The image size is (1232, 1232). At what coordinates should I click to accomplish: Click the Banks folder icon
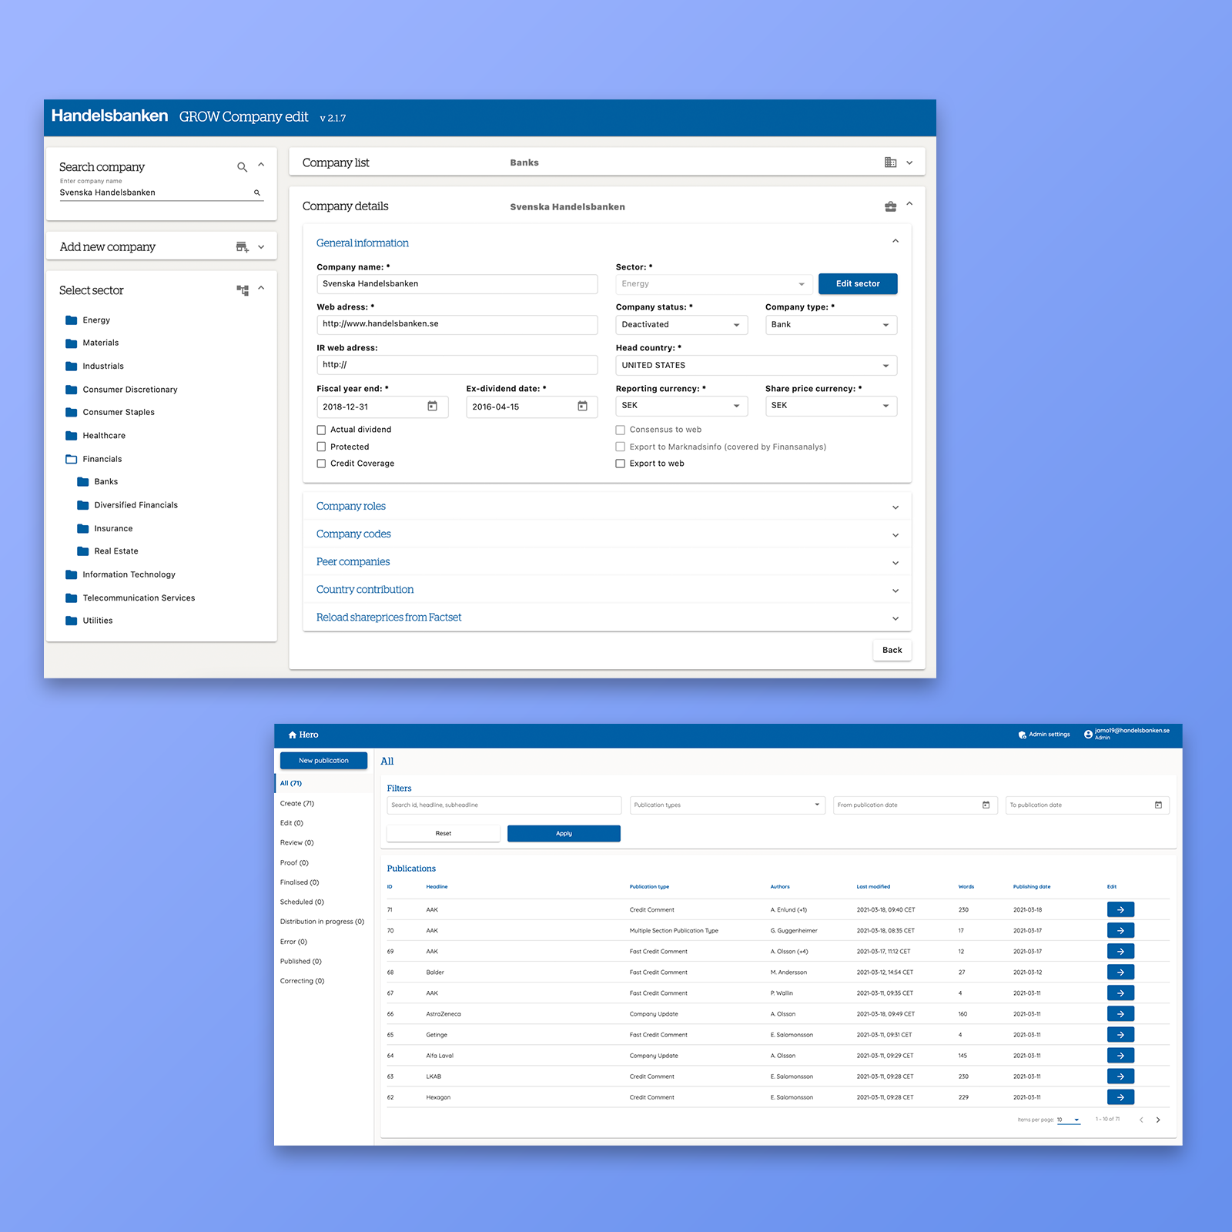(x=83, y=482)
